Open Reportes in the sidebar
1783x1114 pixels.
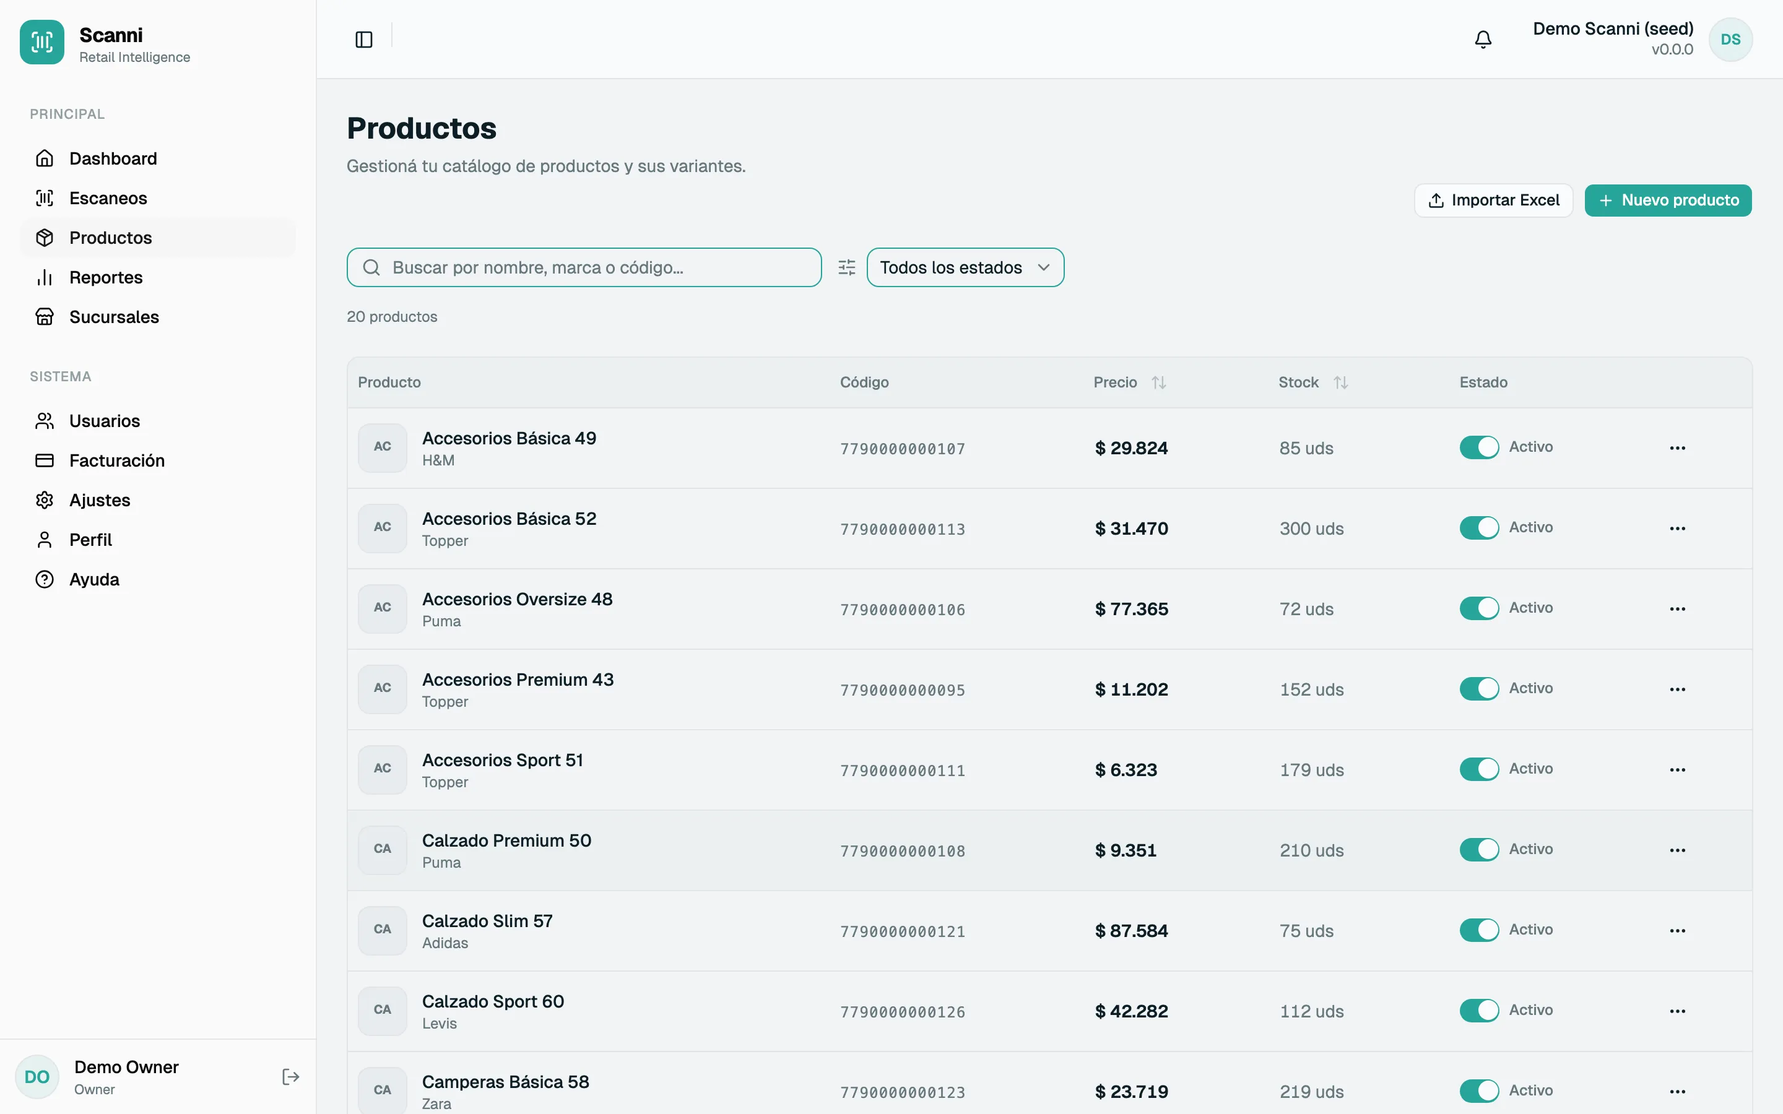click(x=158, y=278)
